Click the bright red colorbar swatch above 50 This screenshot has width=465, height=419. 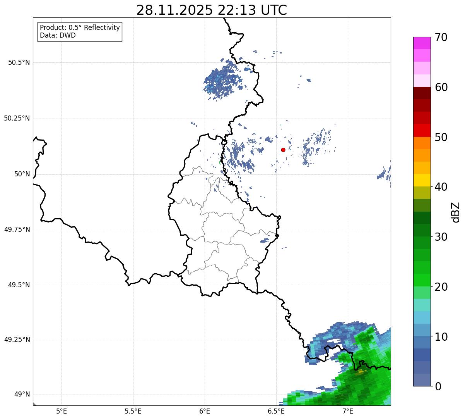[x=422, y=130]
